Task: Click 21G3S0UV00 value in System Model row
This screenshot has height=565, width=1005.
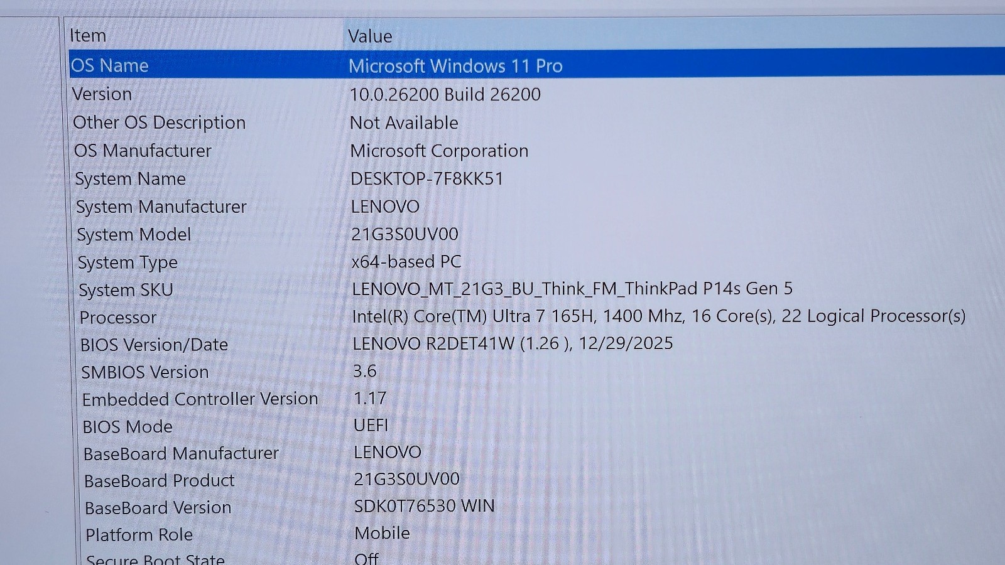Action: click(x=405, y=234)
